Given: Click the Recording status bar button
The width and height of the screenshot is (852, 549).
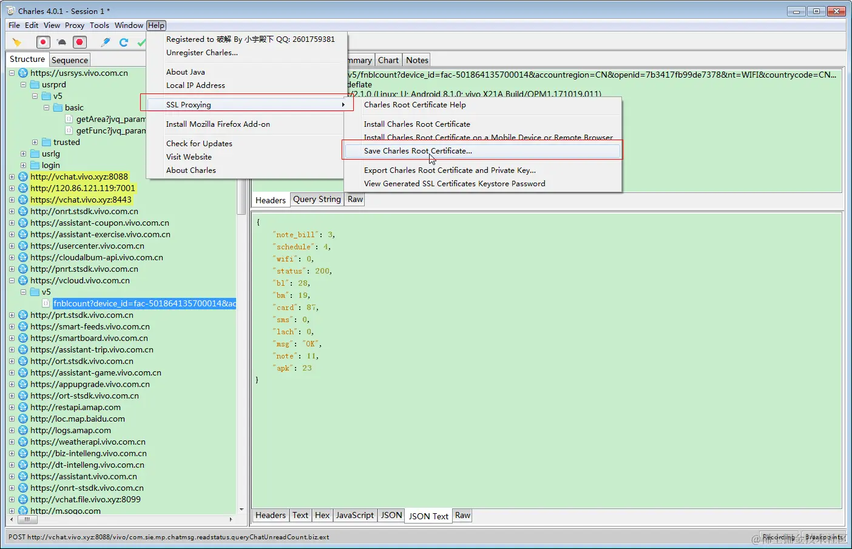Looking at the screenshot, I should tap(779, 537).
